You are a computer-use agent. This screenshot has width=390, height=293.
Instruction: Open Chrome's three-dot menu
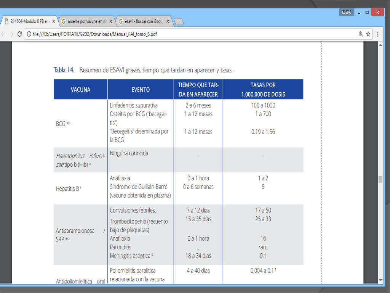coord(378,34)
